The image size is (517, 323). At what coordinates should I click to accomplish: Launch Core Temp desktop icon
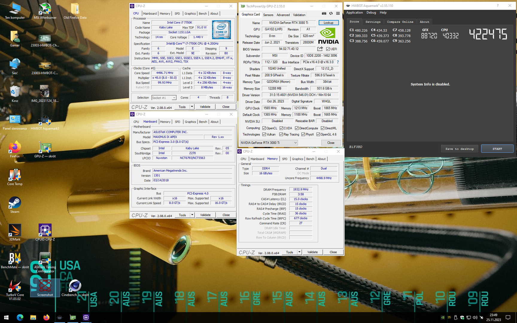pos(15,177)
